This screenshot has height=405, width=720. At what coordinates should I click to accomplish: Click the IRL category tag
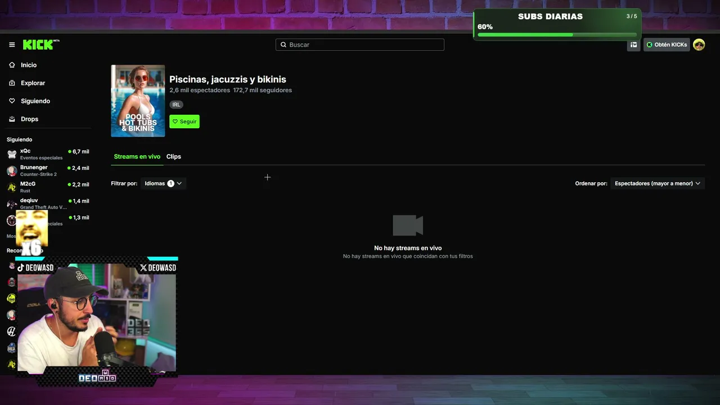point(176,105)
